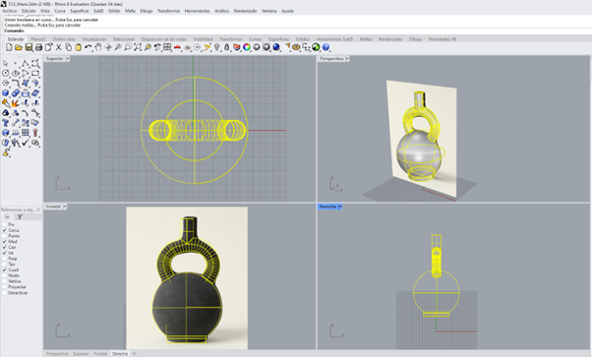This screenshot has height=357, width=592.
Task: Open the Derecha viewport dropdown arrow
Action: [340, 207]
